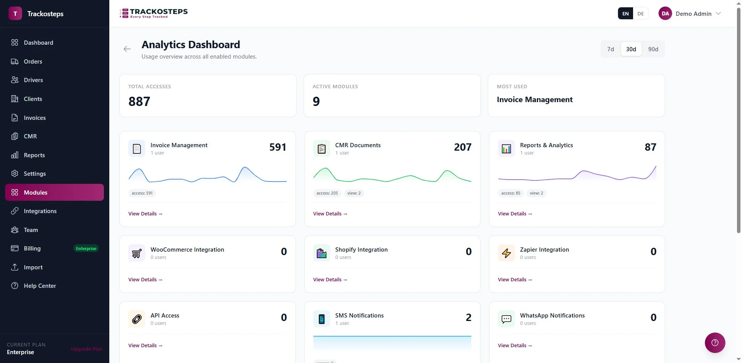Click the Integrations link icon
Screen dimensions: 742x363
coord(15,211)
